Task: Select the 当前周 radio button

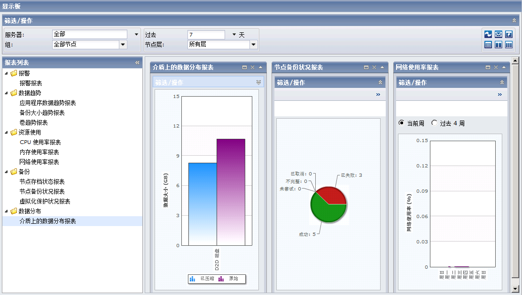Action: 402,123
